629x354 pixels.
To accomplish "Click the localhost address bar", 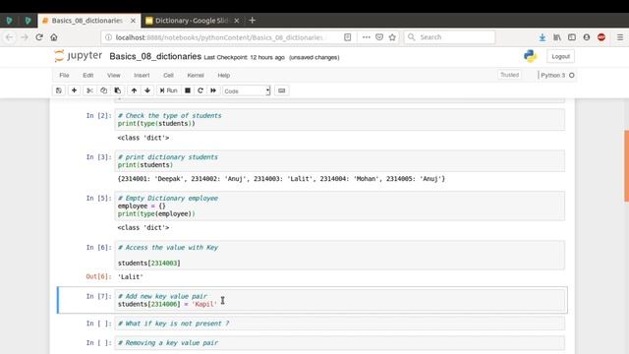I will pos(220,37).
